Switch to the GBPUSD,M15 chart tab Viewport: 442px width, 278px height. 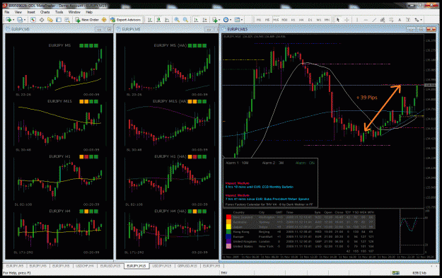coord(187,266)
